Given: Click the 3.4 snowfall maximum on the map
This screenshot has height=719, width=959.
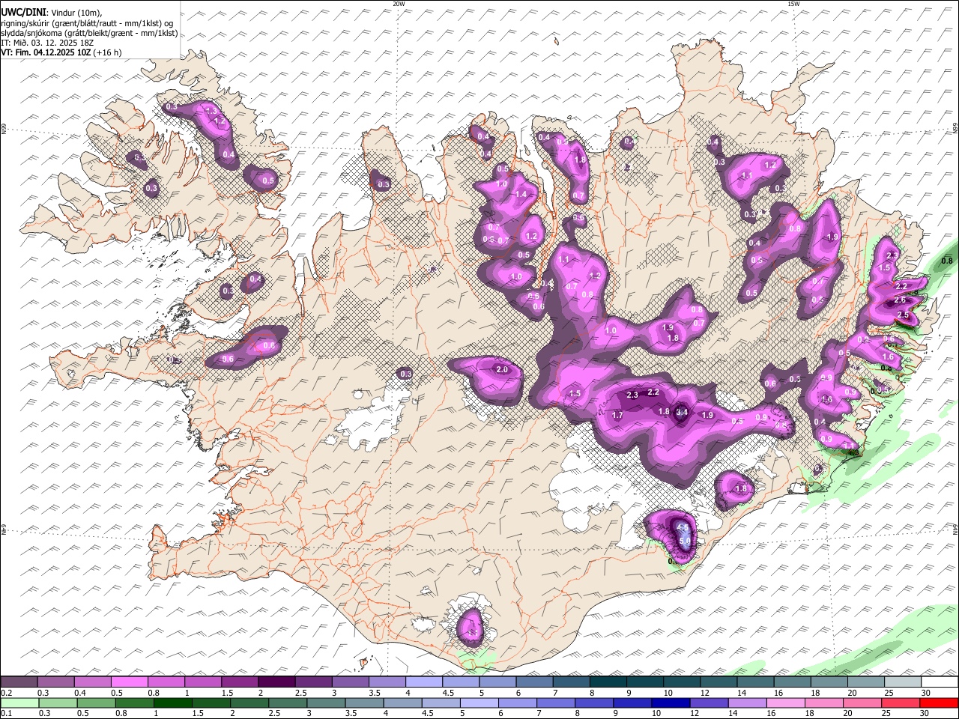Looking at the screenshot, I should 682,412.
